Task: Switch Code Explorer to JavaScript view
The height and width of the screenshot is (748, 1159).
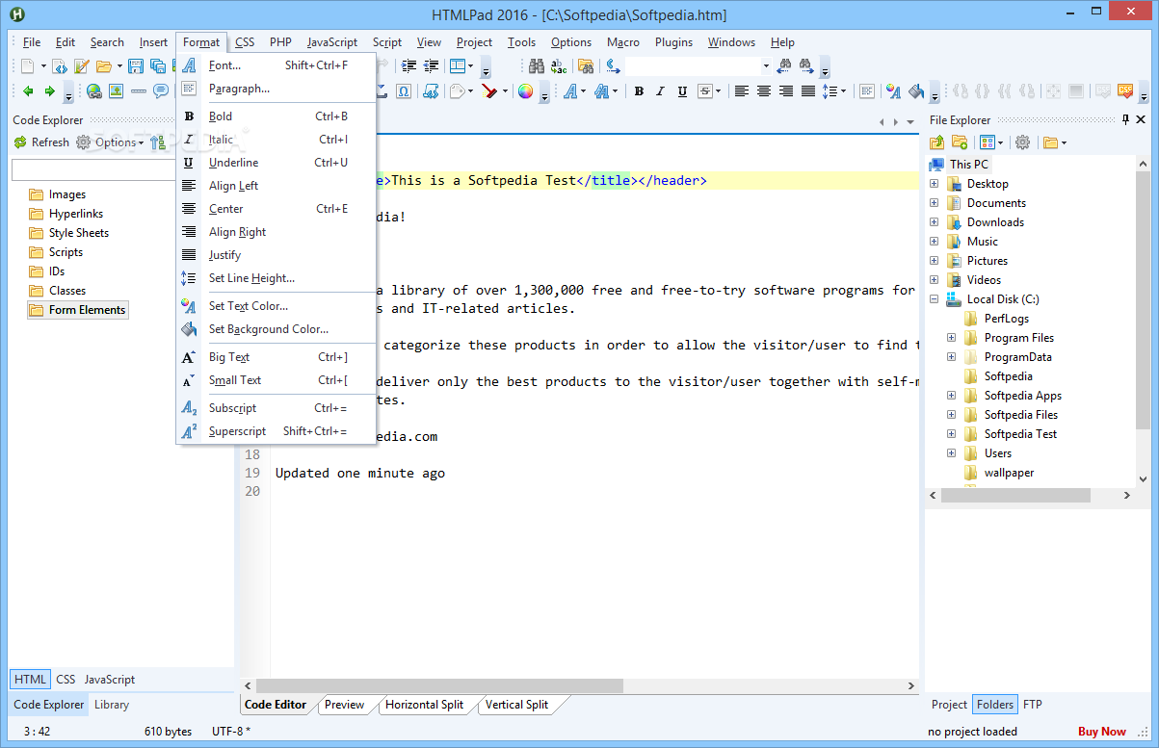Action: click(x=110, y=680)
